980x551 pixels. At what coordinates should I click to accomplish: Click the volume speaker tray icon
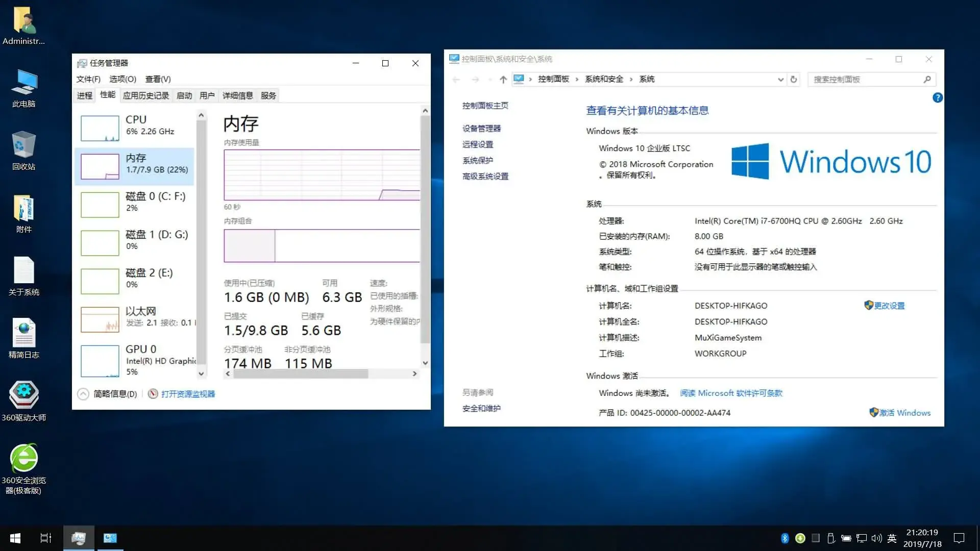[877, 538]
